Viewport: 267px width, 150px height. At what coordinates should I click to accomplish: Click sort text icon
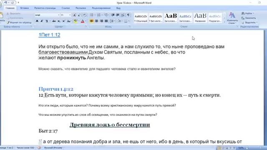(x=123, y=15)
